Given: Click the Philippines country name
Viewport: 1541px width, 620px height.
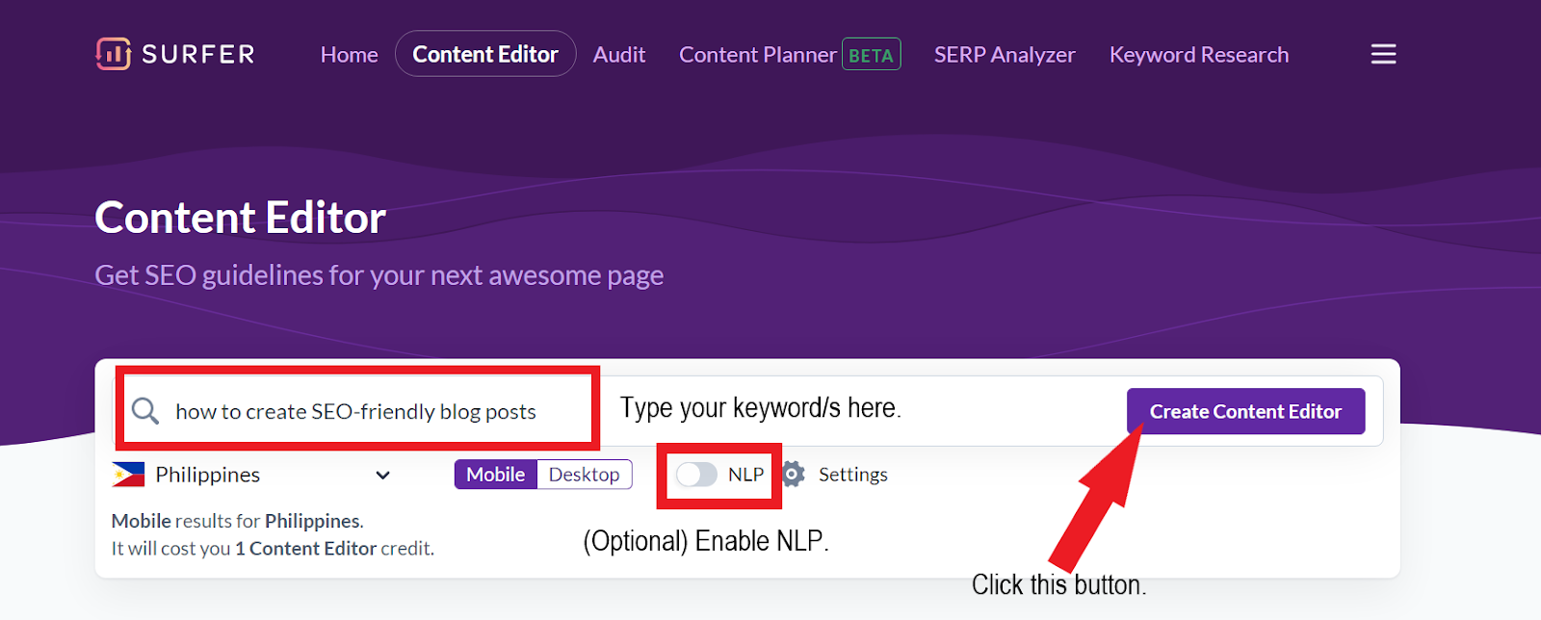Looking at the screenshot, I should pos(208,475).
